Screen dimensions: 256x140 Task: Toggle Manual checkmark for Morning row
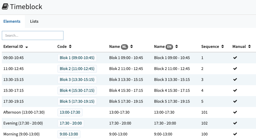pyautogui.click(x=235, y=134)
